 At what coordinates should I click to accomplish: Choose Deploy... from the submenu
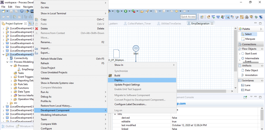142,80
